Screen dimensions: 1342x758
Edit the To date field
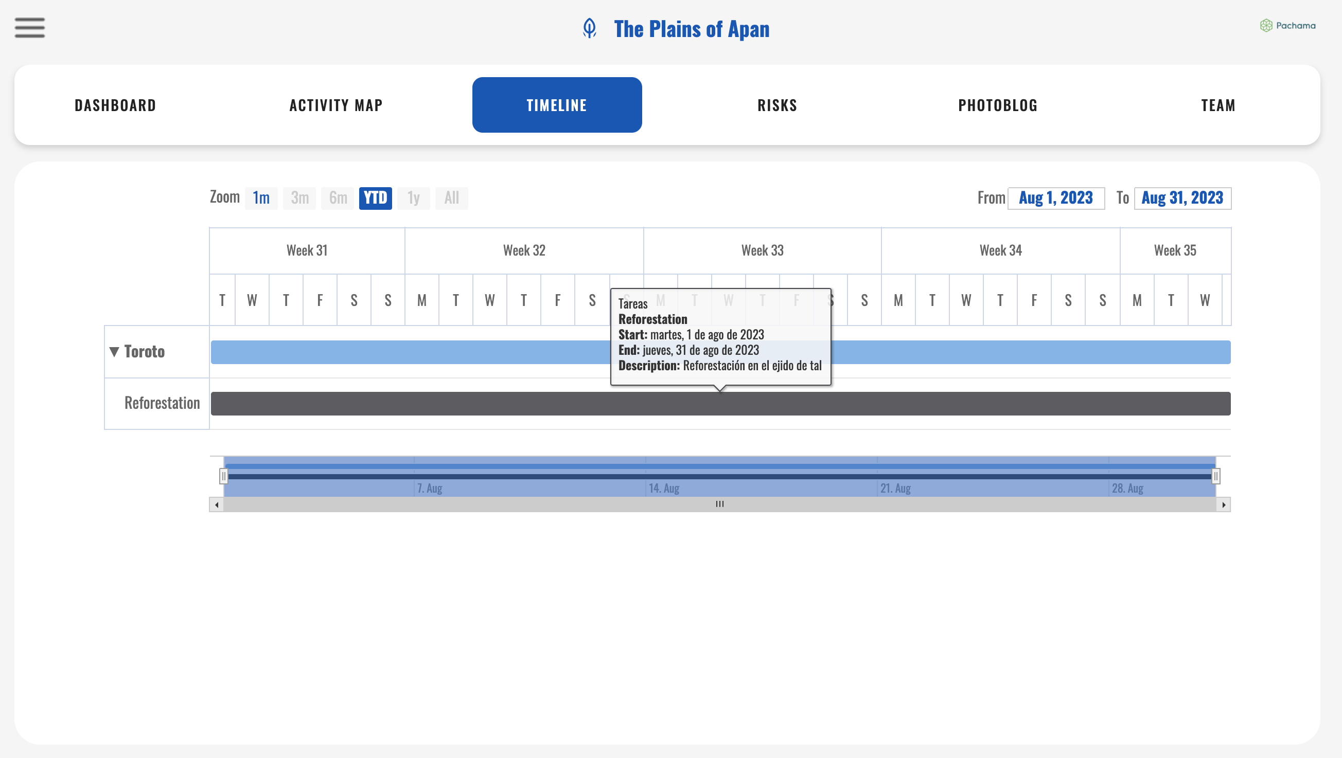(1182, 198)
